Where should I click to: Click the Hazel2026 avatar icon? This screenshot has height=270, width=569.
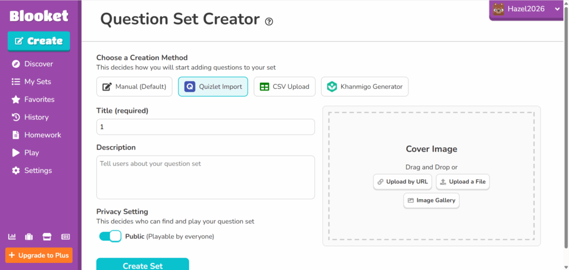(499, 9)
